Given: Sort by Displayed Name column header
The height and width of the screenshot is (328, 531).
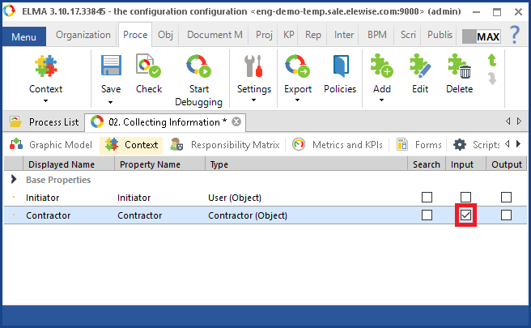Looking at the screenshot, I should tap(60, 164).
